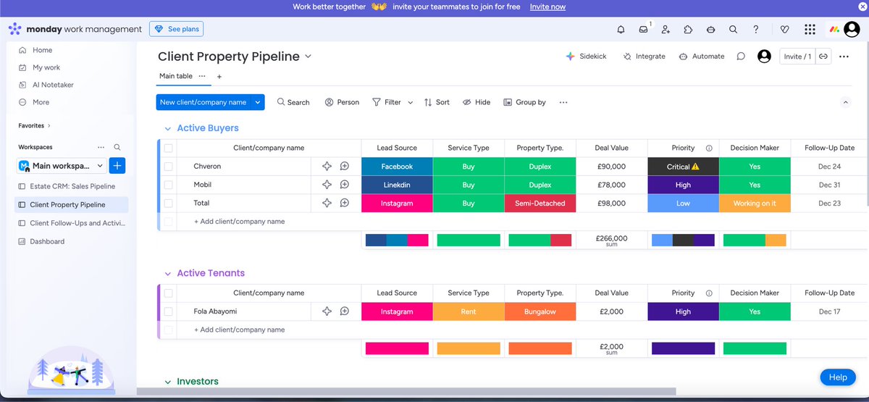Expand the Favorites section

click(50, 125)
